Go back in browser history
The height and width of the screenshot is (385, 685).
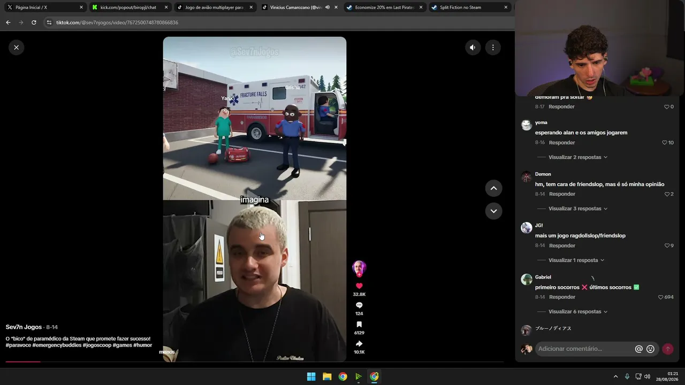pos(8,22)
